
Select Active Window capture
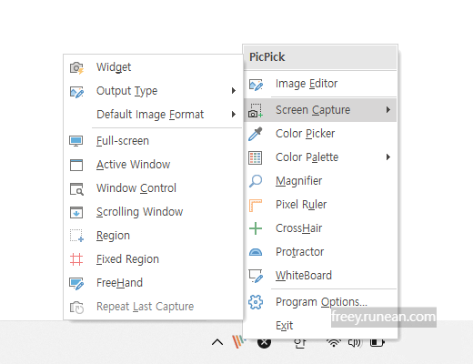(x=153, y=165)
